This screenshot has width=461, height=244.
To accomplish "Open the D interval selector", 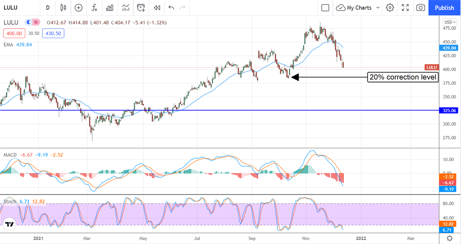I will coord(48,8).
